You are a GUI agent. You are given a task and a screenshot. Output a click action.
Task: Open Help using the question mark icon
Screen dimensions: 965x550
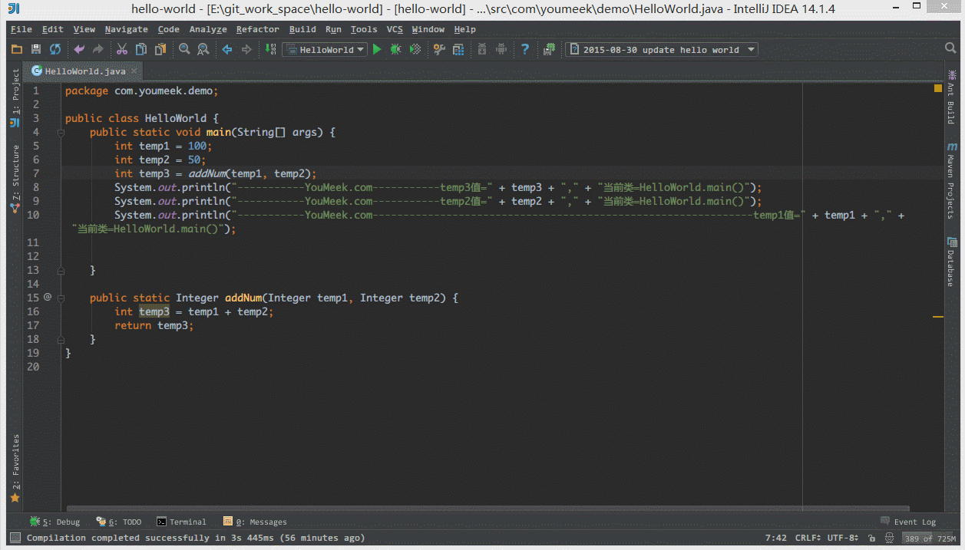[524, 48]
